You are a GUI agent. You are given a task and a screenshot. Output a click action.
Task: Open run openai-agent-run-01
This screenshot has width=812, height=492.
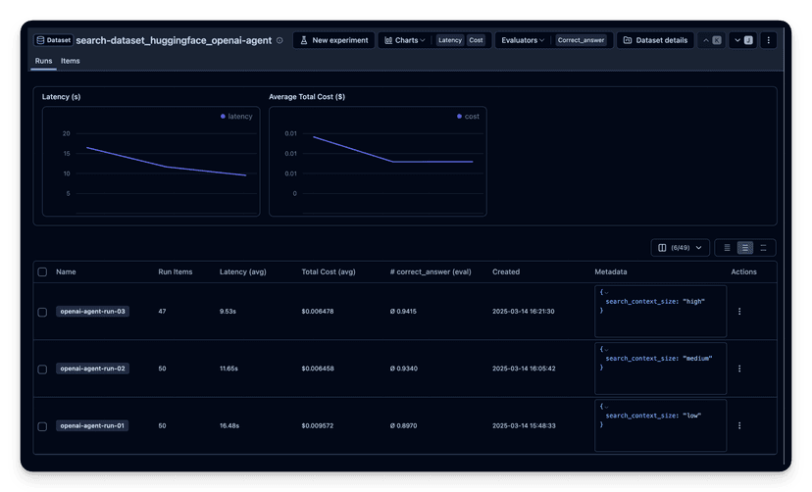point(92,425)
